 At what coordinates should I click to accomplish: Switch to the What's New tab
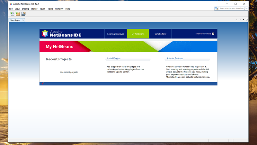pos(160,34)
